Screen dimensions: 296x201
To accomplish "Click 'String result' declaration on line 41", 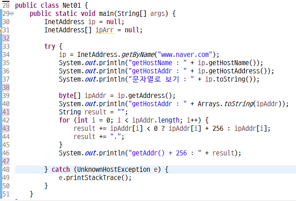I will click(83, 112).
